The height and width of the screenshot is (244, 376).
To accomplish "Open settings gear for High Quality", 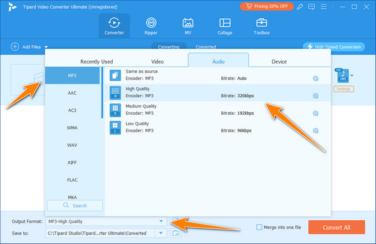I will click(316, 96).
